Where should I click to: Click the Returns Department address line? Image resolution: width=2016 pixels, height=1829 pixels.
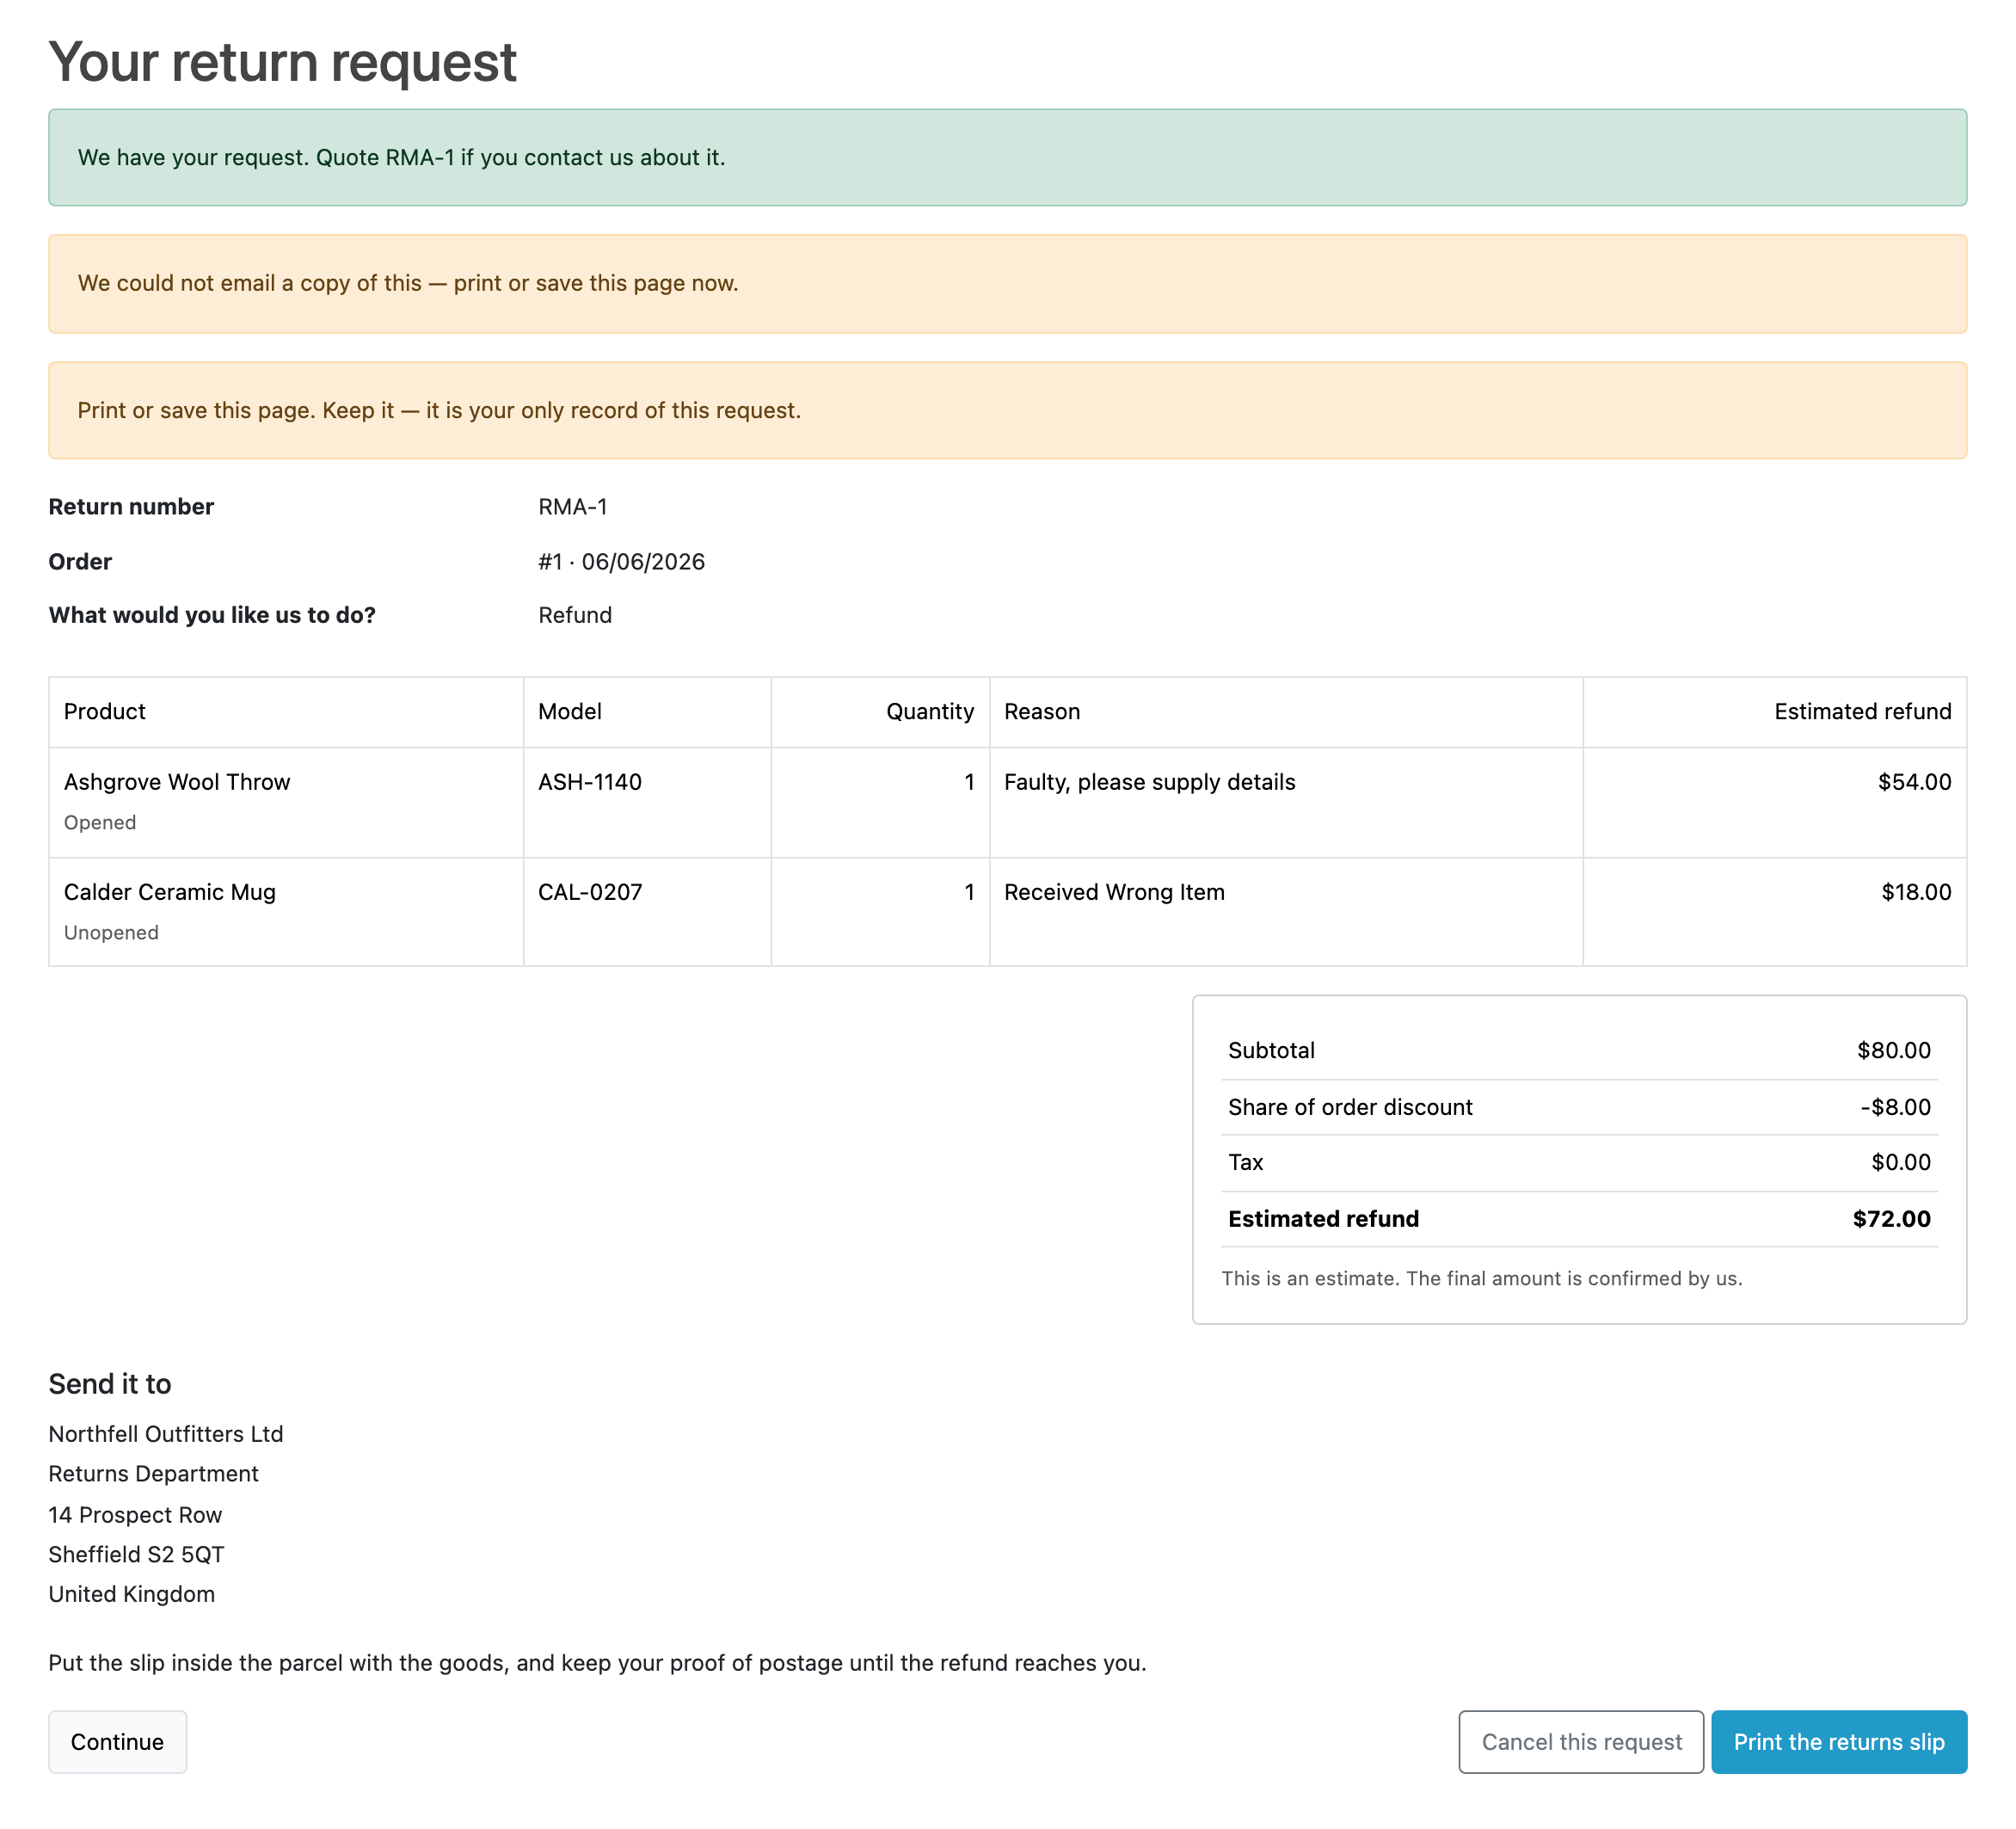(154, 1474)
